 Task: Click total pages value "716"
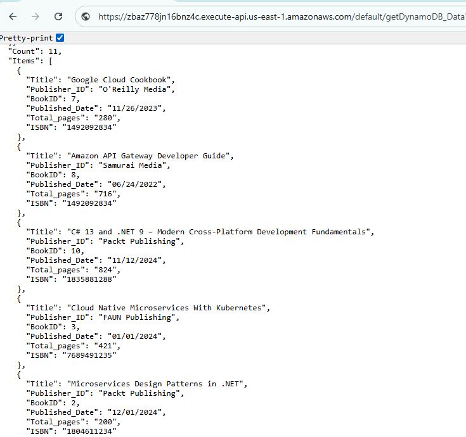point(105,194)
